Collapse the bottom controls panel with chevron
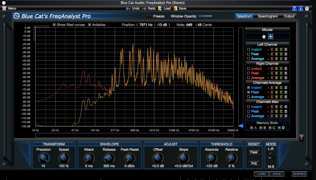The image size is (316, 180). click(301, 138)
